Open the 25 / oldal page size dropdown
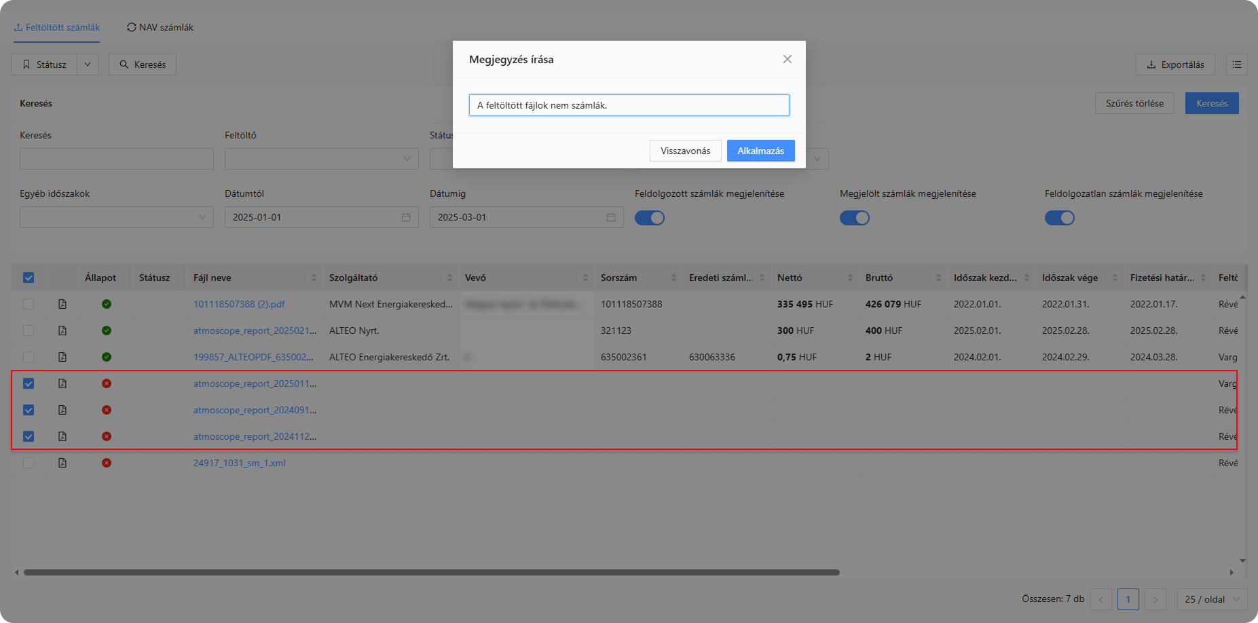This screenshot has height=623, width=1258. click(1212, 599)
